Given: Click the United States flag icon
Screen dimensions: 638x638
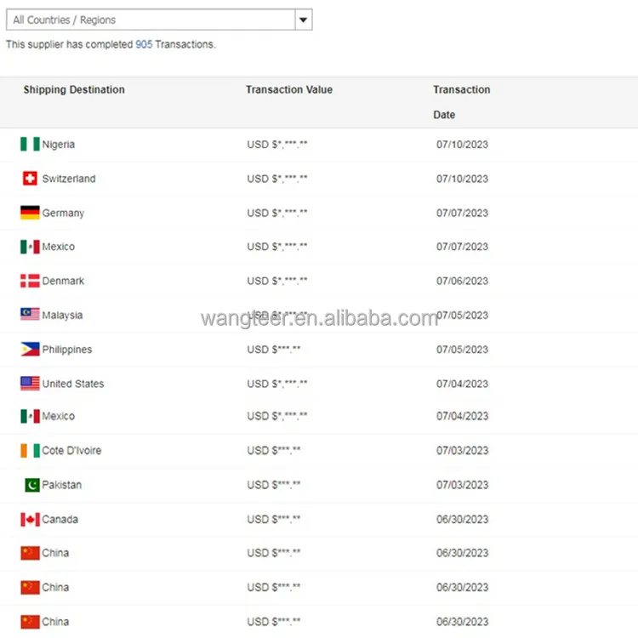Looking at the screenshot, I should 30,384.
